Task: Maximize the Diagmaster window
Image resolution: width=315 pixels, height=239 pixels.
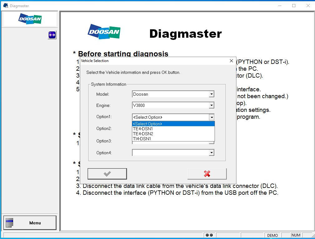Action: click(x=294, y=6)
